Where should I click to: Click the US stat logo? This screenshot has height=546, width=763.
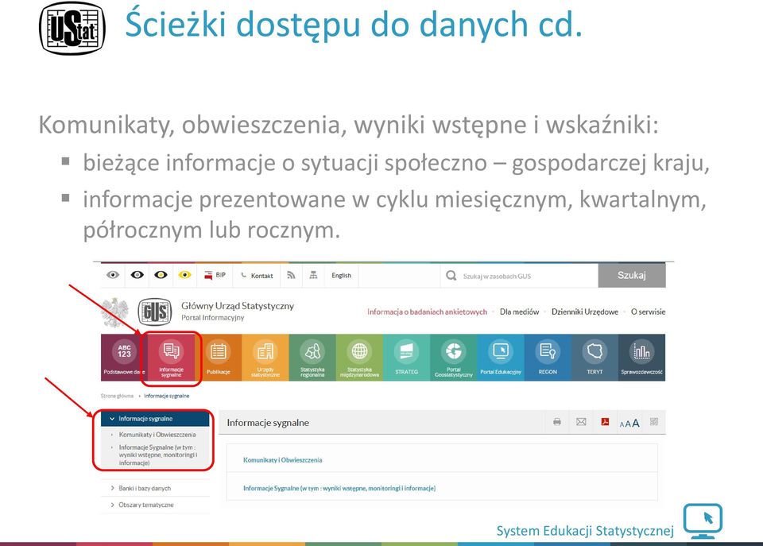coord(72,29)
